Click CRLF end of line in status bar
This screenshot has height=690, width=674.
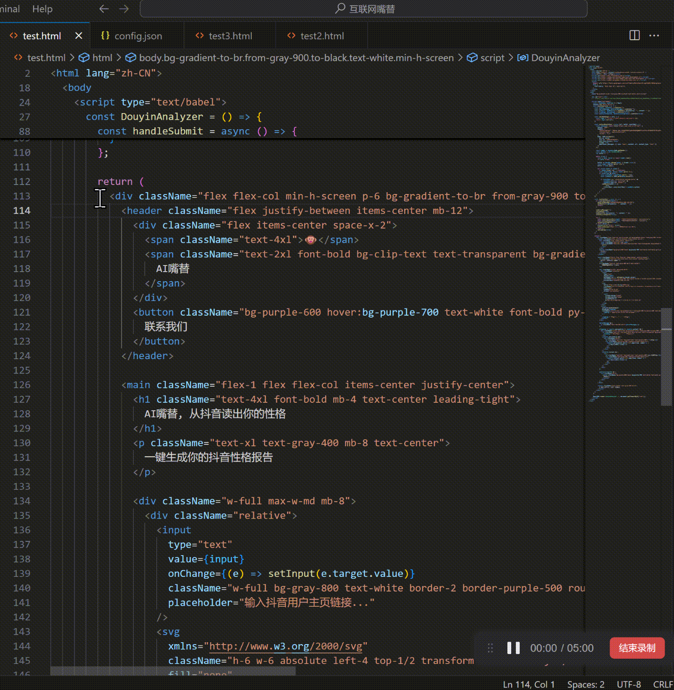tap(663, 684)
